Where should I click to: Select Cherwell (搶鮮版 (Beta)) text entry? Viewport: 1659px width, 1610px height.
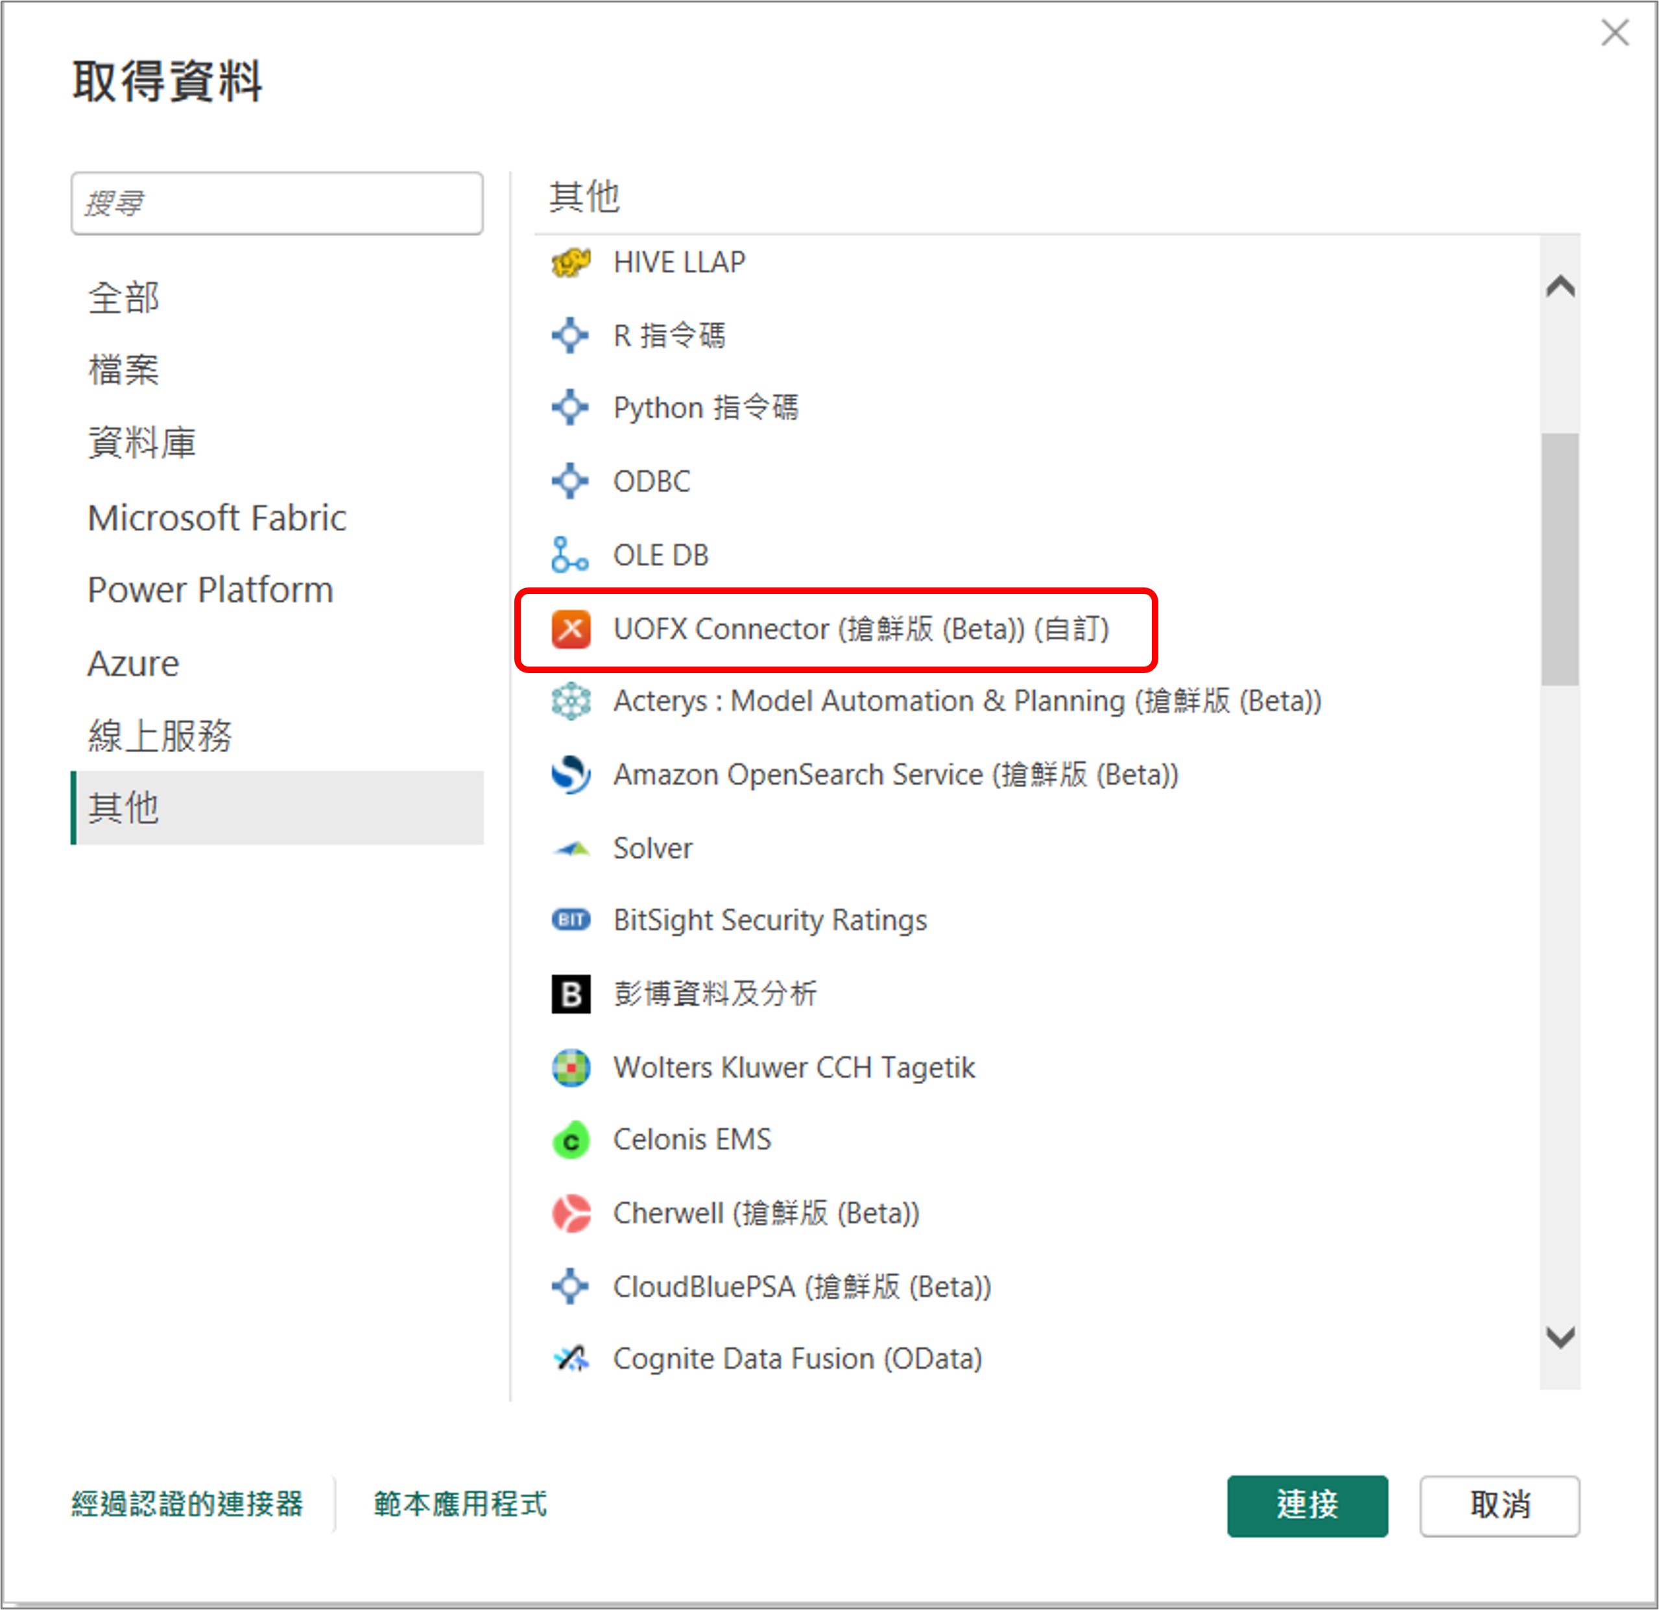pos(766,1213)
